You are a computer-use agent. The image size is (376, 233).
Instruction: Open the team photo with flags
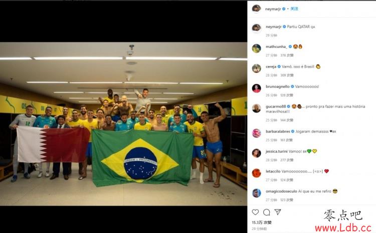[x=123, y=124]
